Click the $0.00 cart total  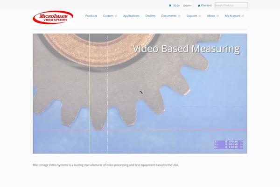176,6
